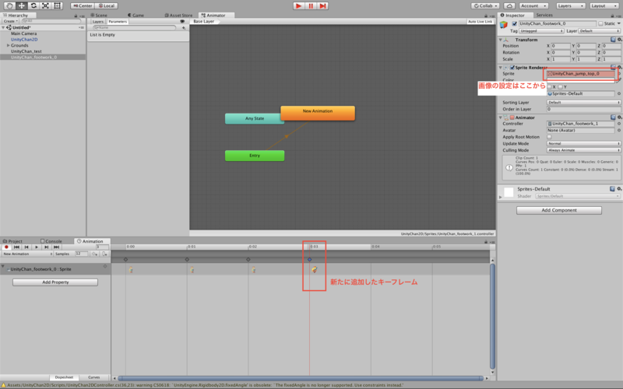
Task: Collapse the Transform component
Action: pyautogui.click(x=501, y=40)
